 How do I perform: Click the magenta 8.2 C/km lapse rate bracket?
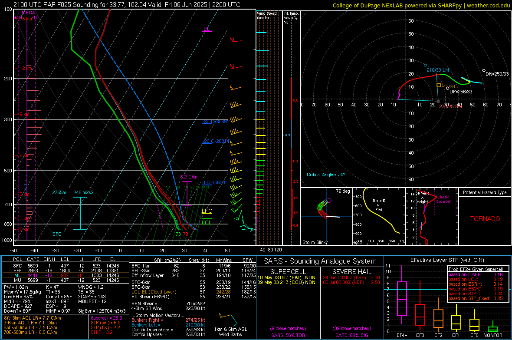(x=187, y=194)
